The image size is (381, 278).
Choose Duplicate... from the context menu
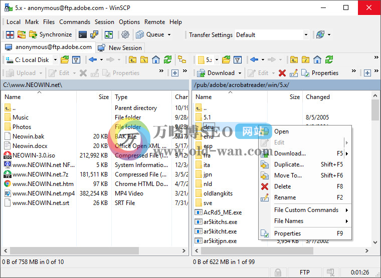click(x=305, y=164)
